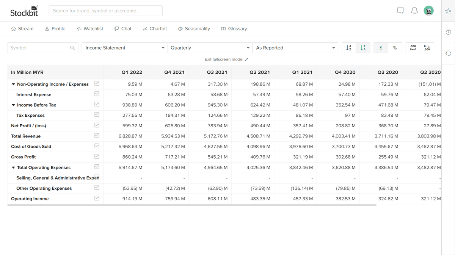455x255 pixels.
Task: Click chart icon for Total Revenue row
Action: pos(97,136)
